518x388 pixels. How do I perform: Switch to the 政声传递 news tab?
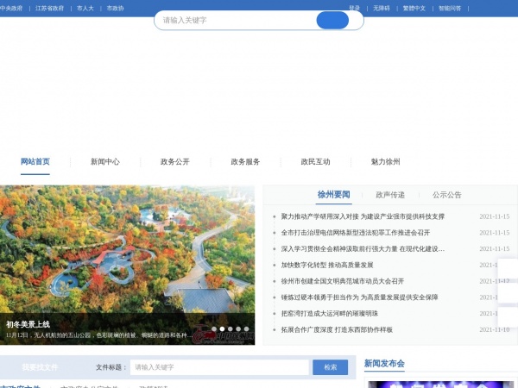coord(390,195)
